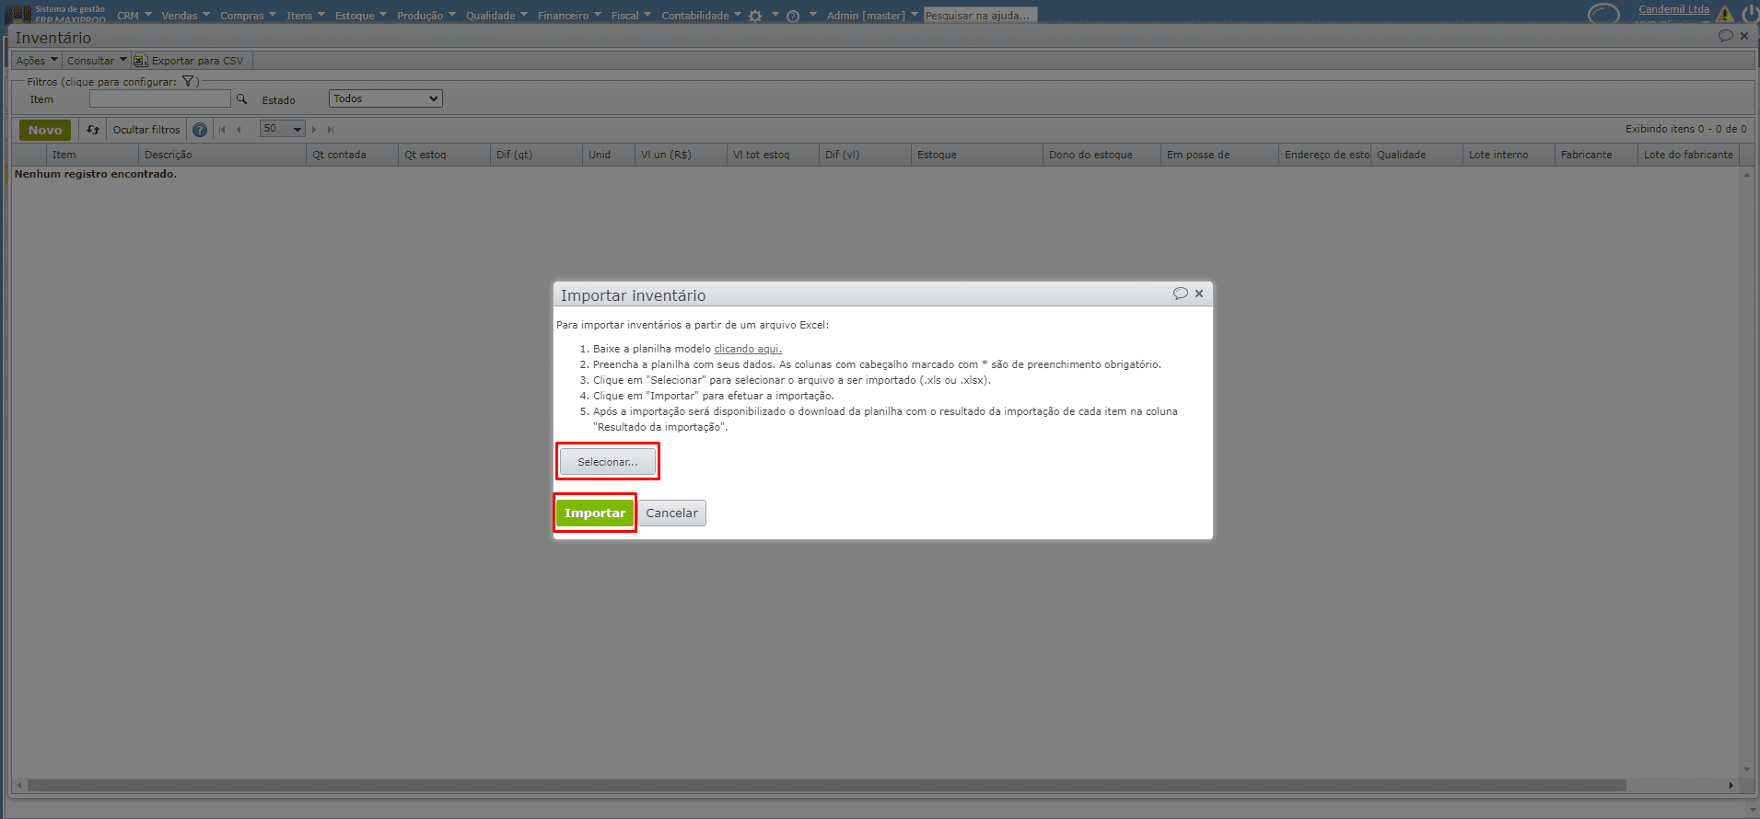Sort by the Vl un (R$) column header

pos(681,155)
